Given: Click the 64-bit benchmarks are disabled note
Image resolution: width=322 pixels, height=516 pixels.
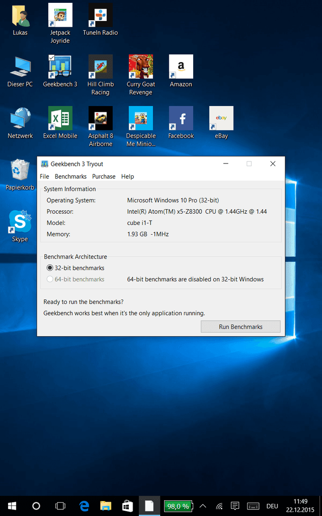Looking at the screenshot, I should [195, 279].
